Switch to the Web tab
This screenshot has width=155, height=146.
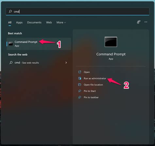click(x=49, y=23)
